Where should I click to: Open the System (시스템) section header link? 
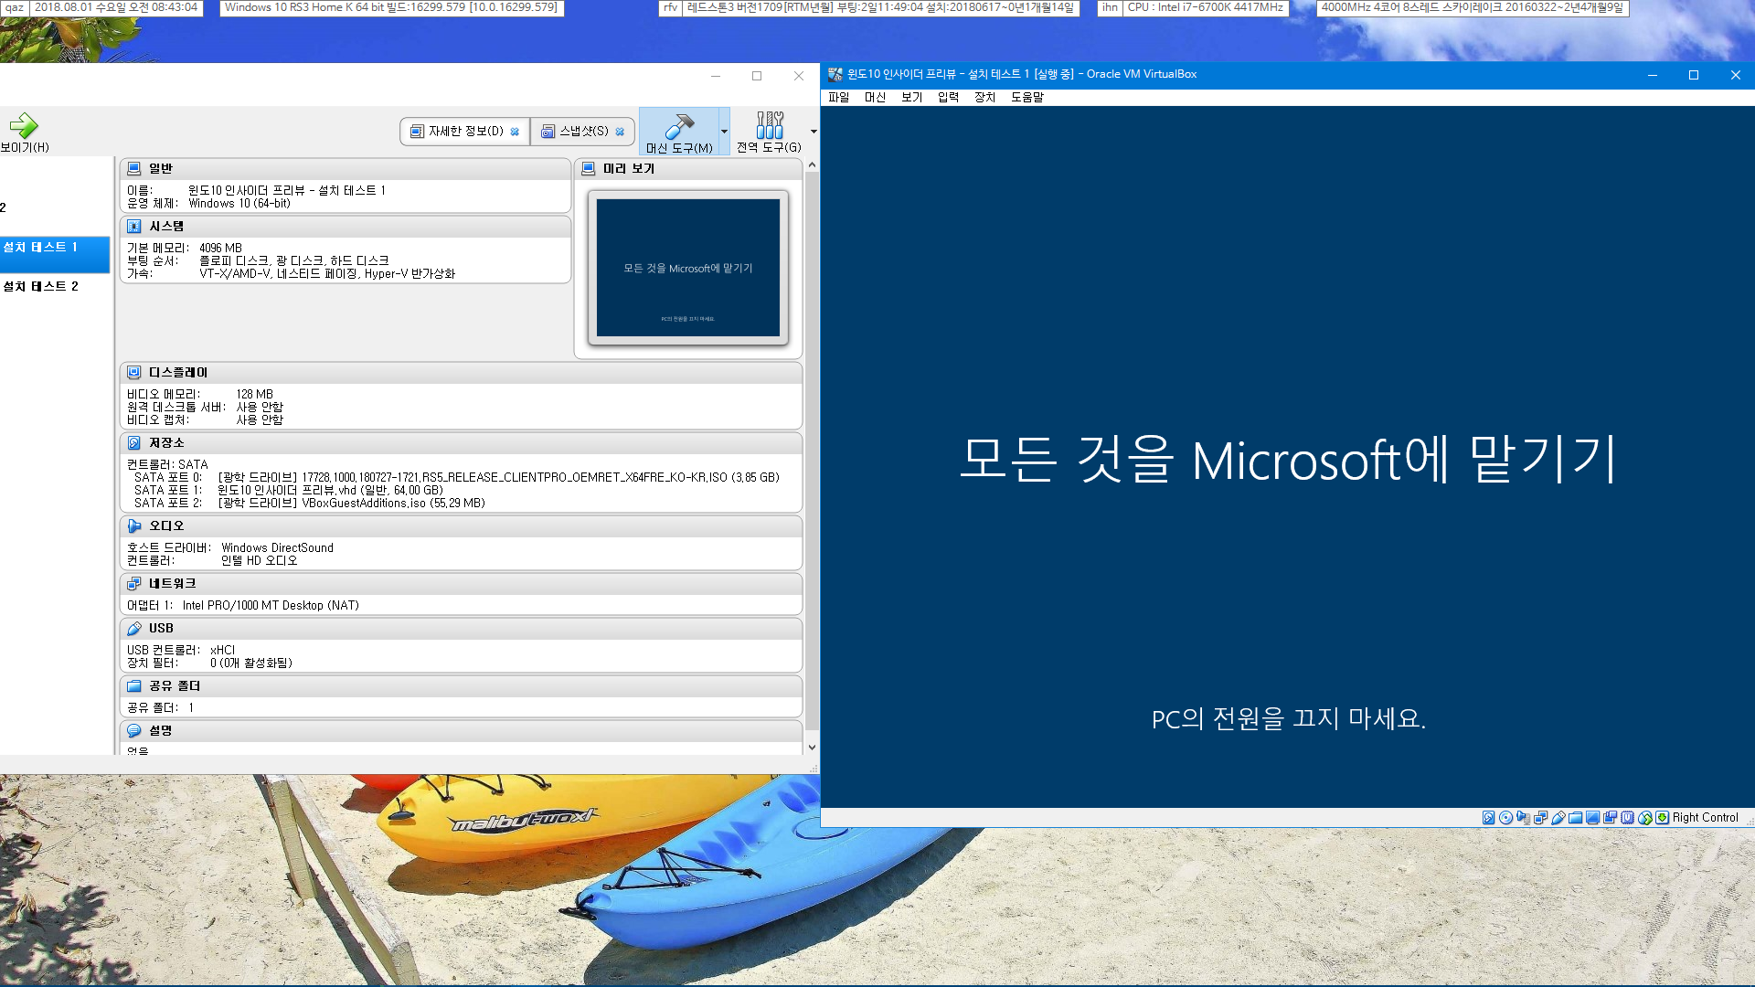click(x=166, y=226)
